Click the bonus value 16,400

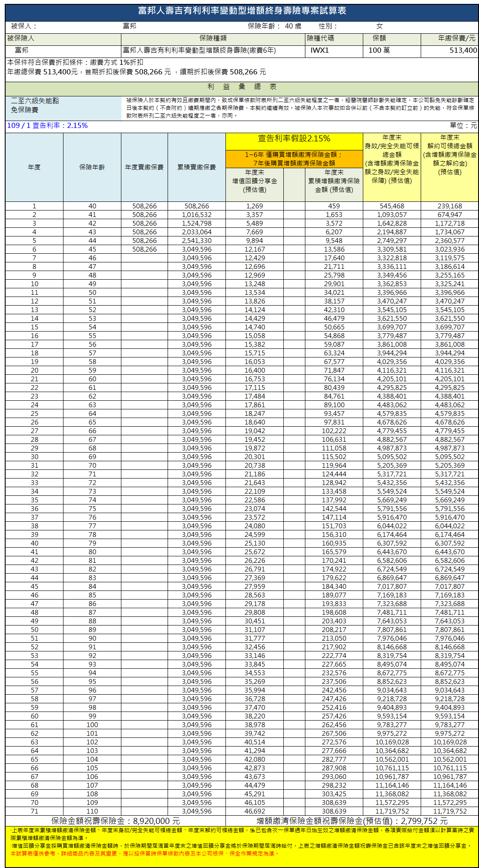point(254,370)
